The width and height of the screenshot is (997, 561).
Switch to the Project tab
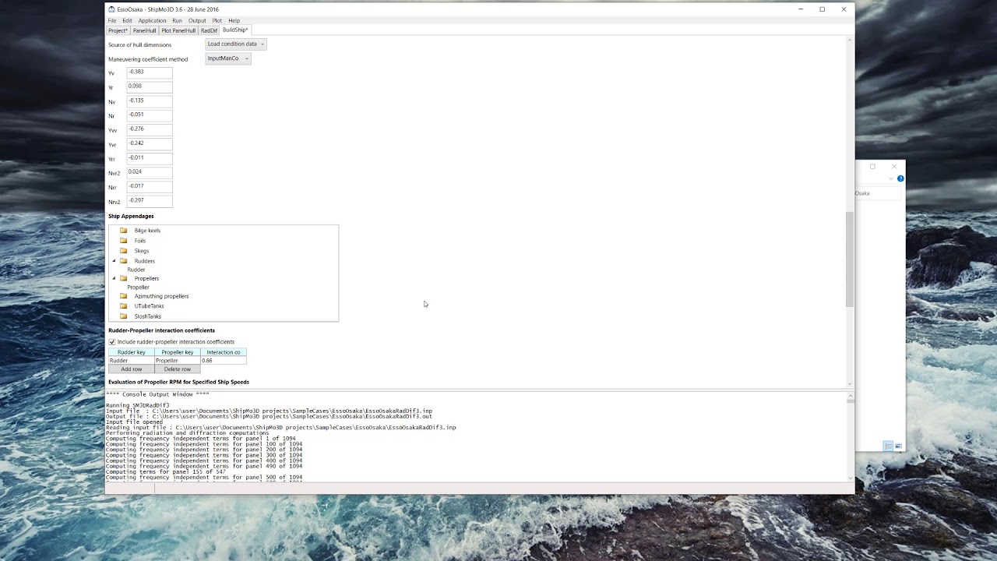click(x=118, y=30)
